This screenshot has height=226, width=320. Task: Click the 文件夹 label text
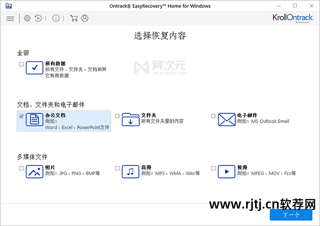[x=149, y=115]
